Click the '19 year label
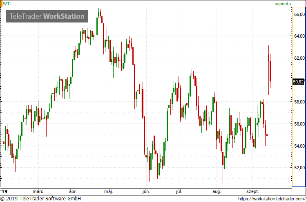The image size is (306, 202). [3, 191]
